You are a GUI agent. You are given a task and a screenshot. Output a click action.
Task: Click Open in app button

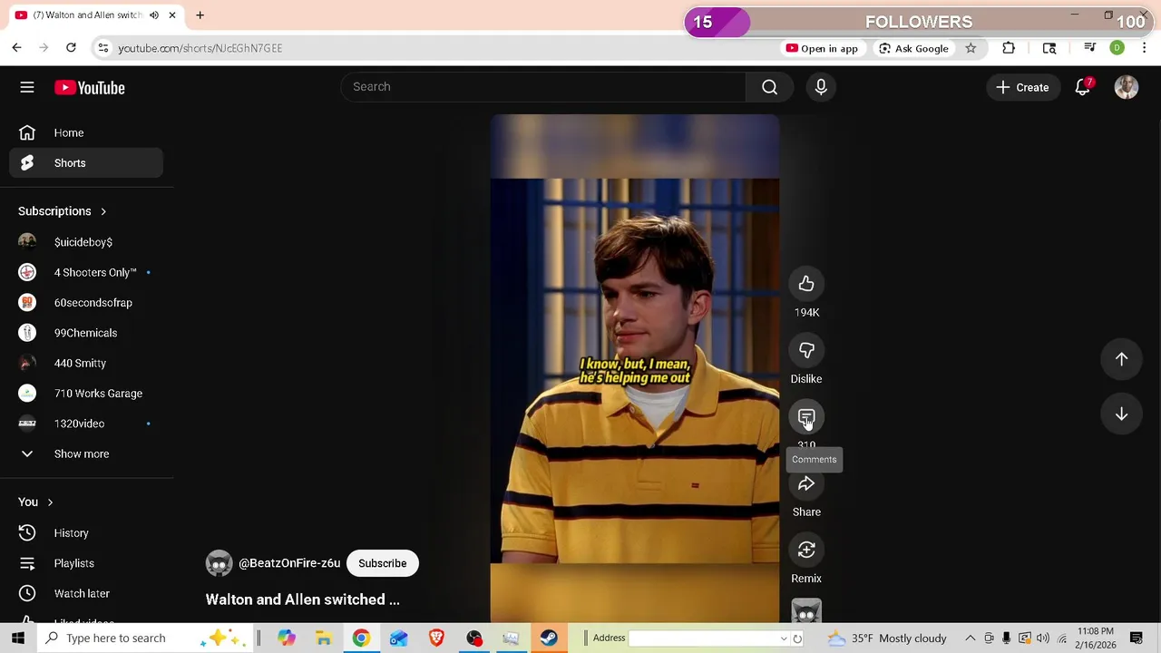(x=822, y=48)
